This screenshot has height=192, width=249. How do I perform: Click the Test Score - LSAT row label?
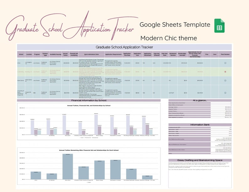coord(189,130)
